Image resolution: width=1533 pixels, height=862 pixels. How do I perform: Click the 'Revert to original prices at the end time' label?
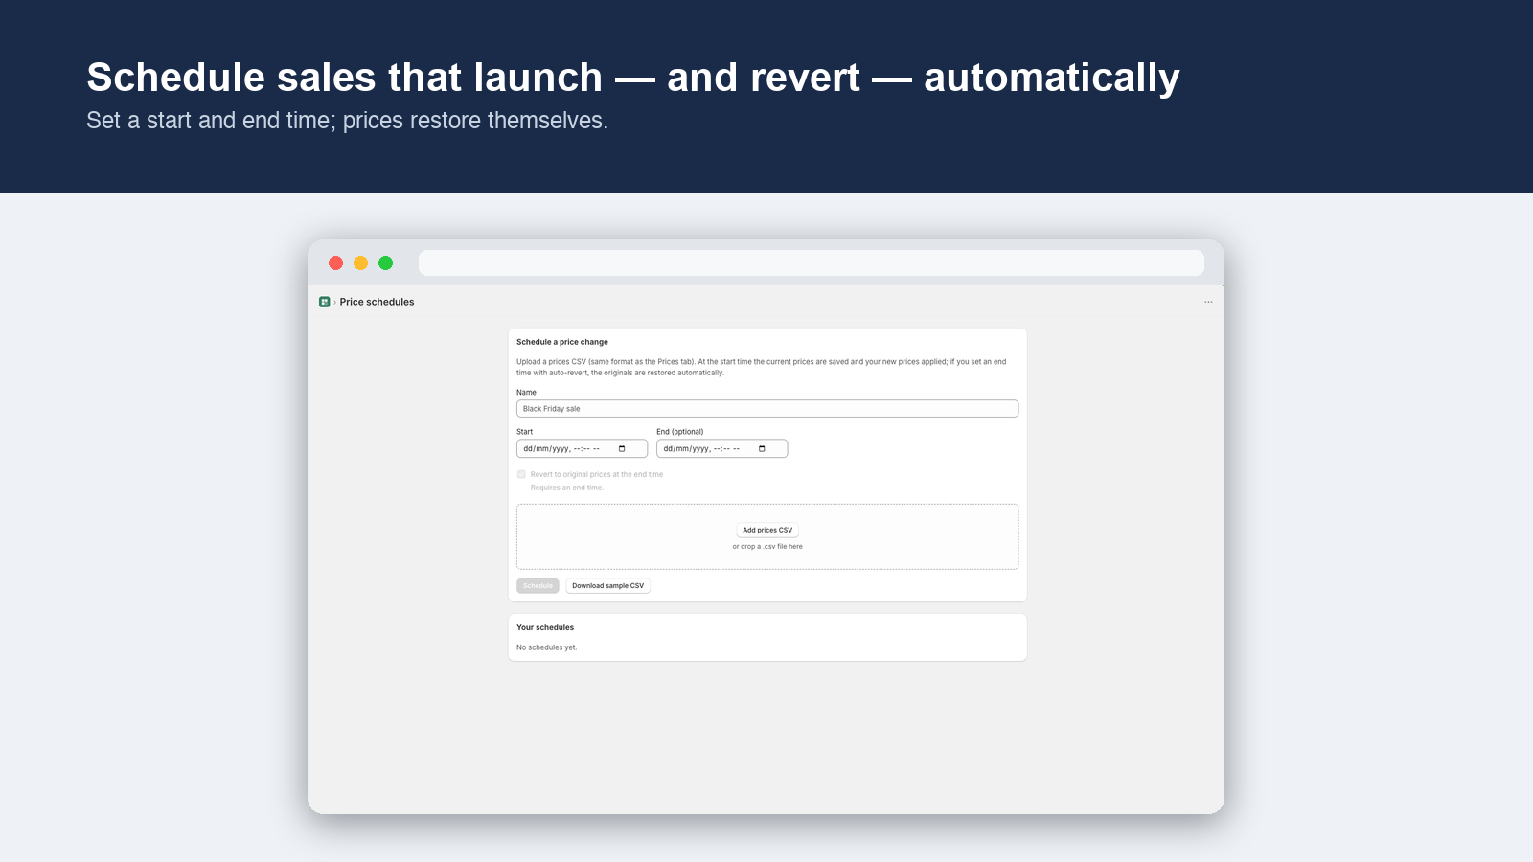[x=597, y=474]
